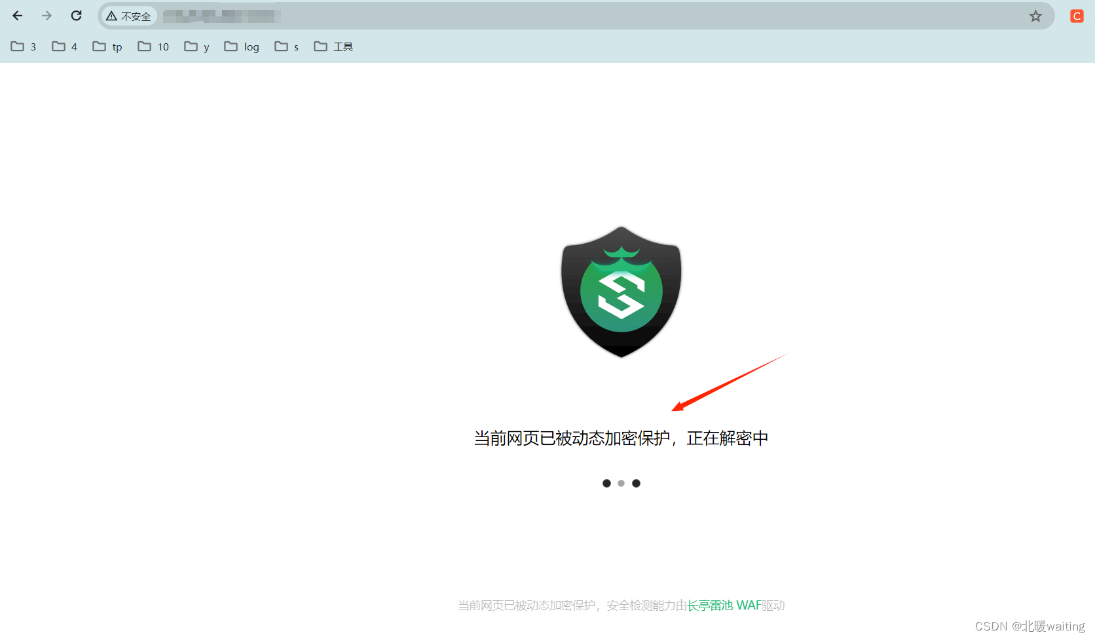Image resolution: width=1095 pixels, height=639 pixels.
Task: Open the 工具 bookmark folder
Action: coord(333,47)
